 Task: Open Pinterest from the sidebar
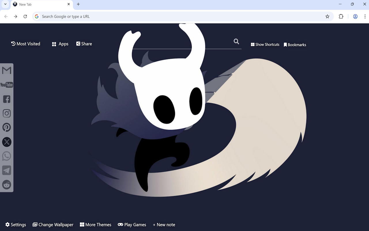click(6, 127)
